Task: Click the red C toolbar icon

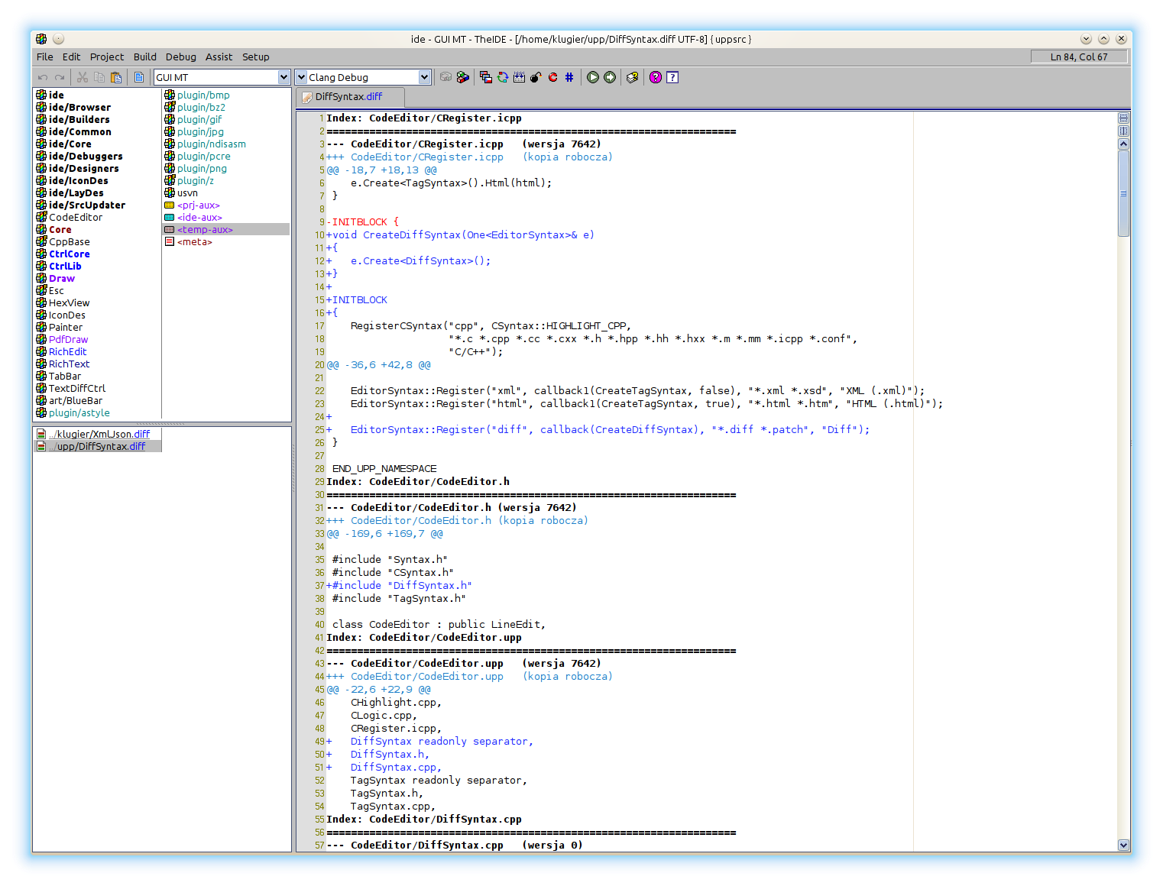Action: point(552,77)
